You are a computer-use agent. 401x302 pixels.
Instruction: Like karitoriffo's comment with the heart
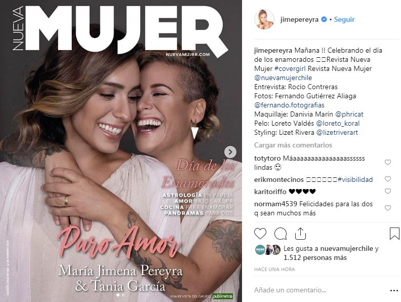[388, 191]
